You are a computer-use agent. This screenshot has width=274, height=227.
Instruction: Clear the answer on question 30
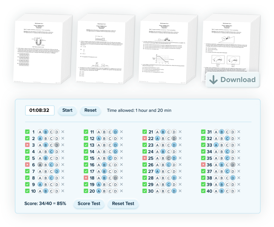[180, 191]
